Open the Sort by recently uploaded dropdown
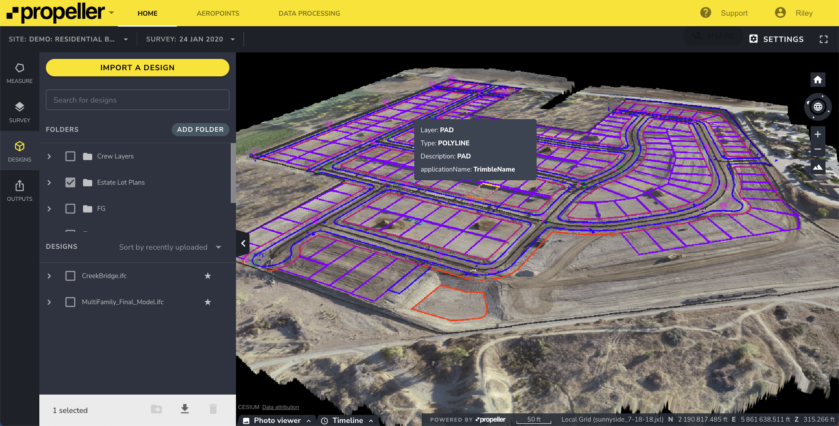The image size is (839, 426). coord(170,247)
